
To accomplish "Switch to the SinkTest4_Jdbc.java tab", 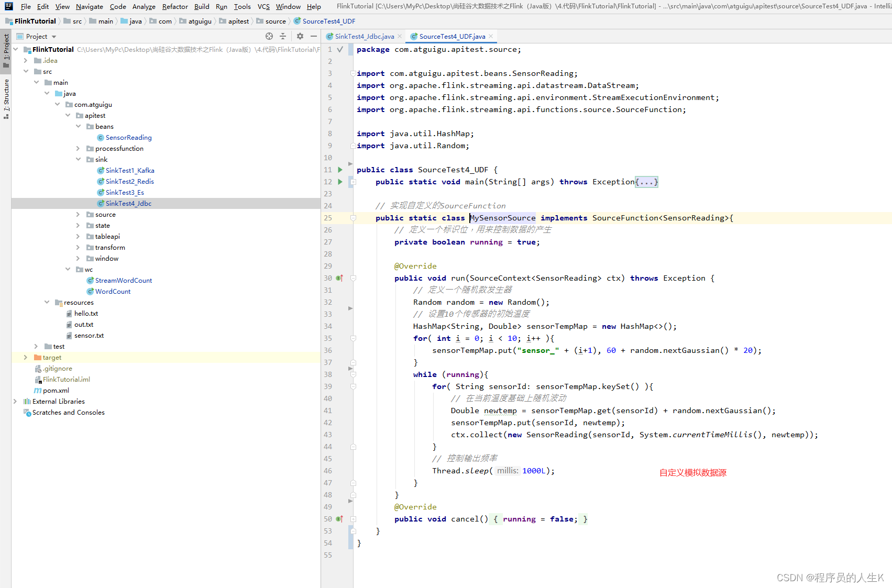I will (x=364, y=36).
